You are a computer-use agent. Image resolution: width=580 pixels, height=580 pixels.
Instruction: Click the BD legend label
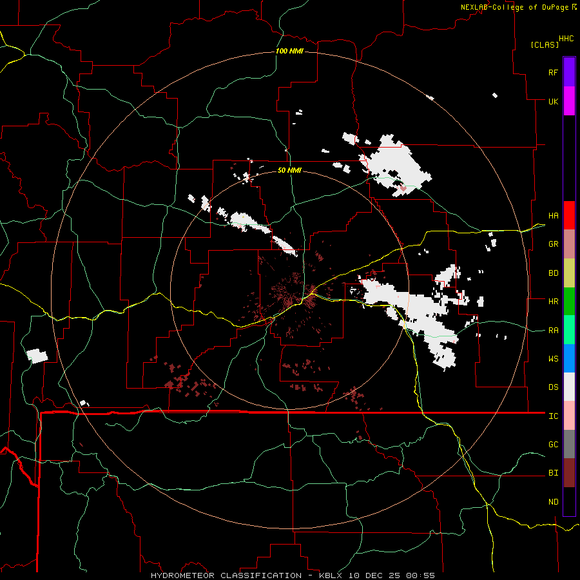pyautogui.click(x=553, y=273)
